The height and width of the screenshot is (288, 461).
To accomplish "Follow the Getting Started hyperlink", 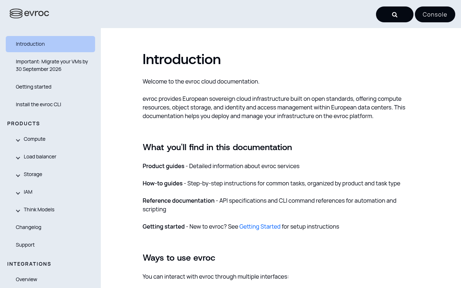I will pyautogui.click(x=260, y=226).
